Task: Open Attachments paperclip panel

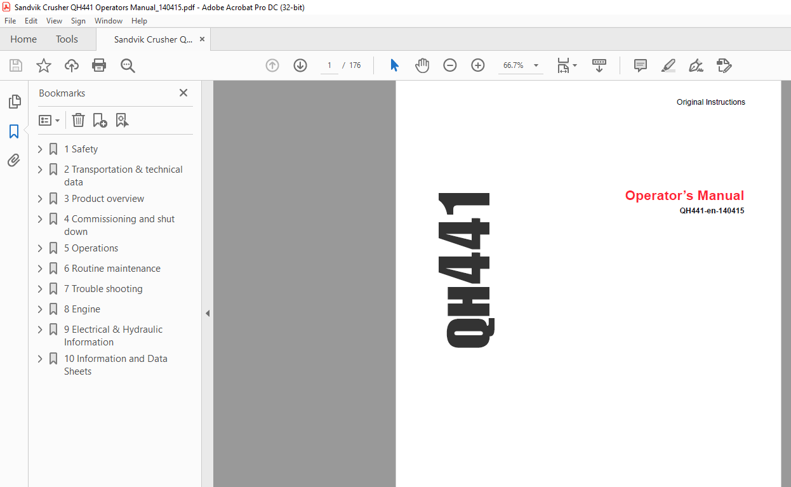Action: (x=14, y=161)
